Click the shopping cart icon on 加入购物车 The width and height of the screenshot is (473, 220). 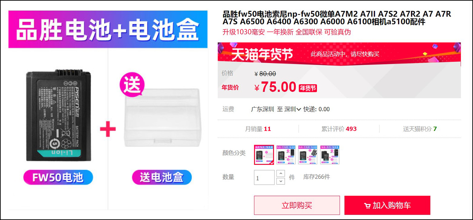pos(367,206)
